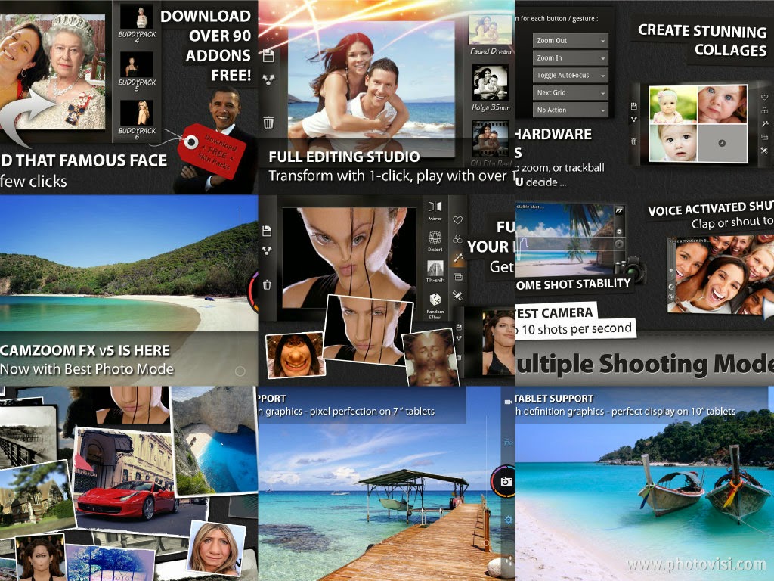Click the frames icon right of baby collage

point(764,137)
